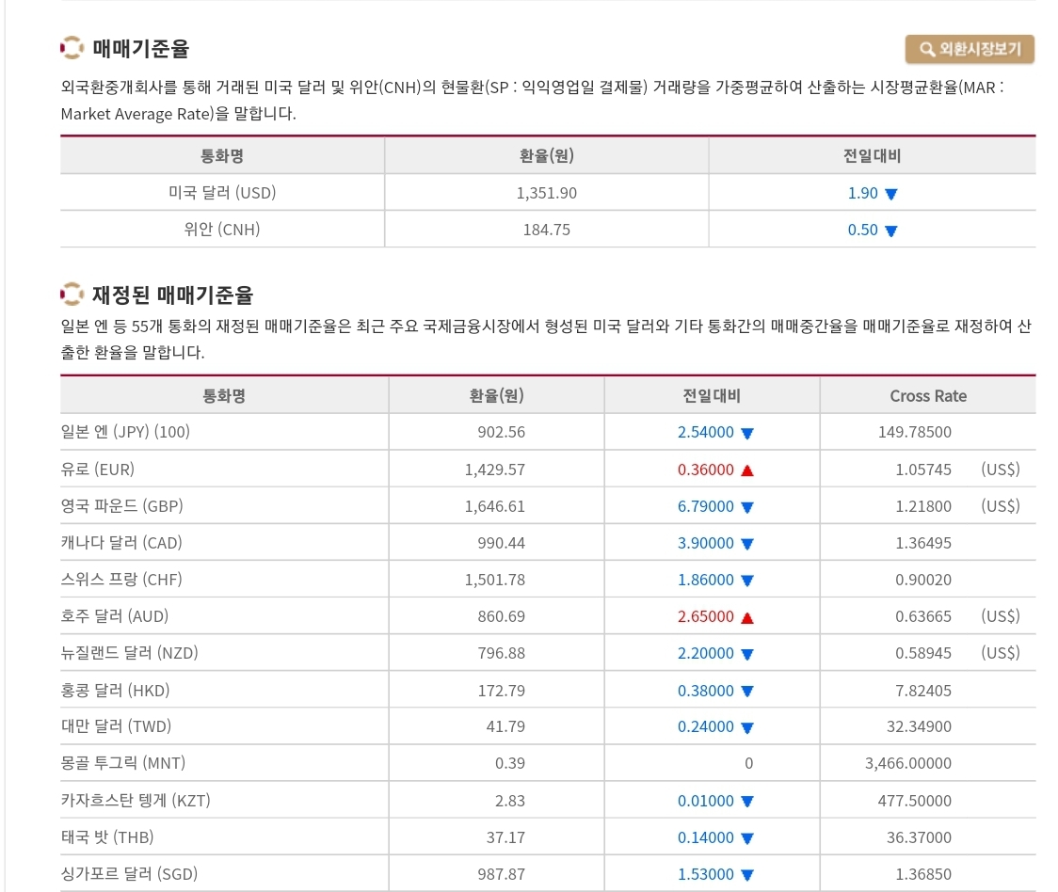
Task: Click the 일본 엔 (JPY) (100) row label
Action: (x=125, y=432)
